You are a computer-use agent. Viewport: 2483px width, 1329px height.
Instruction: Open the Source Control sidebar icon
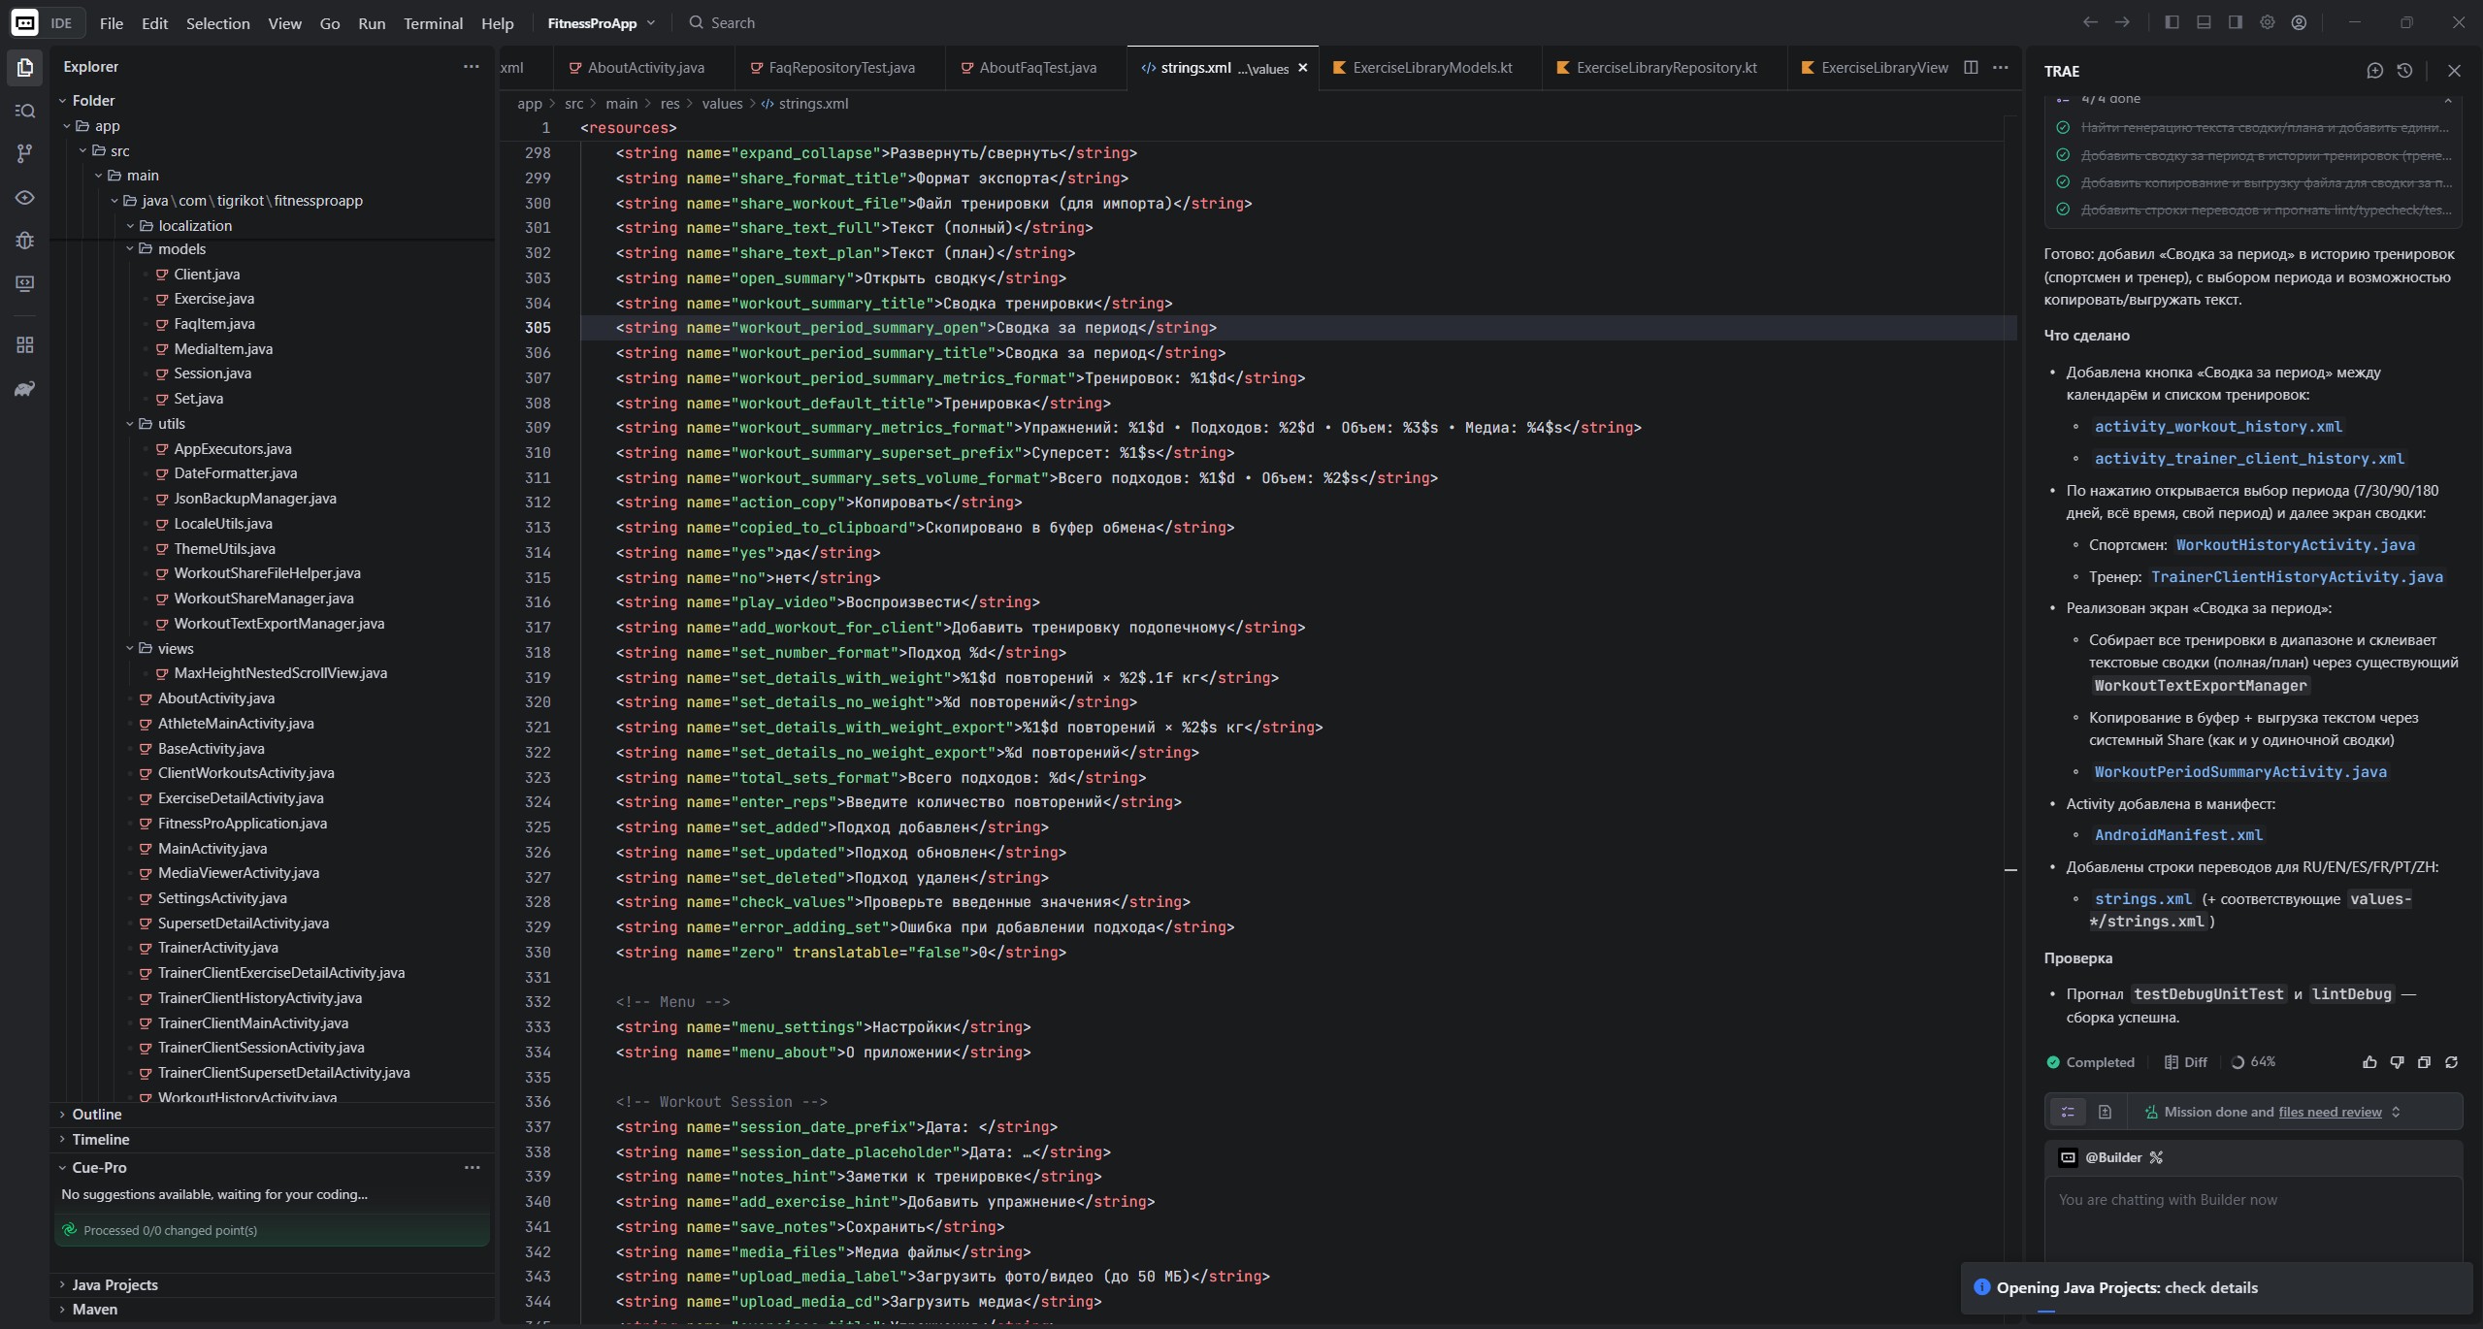tap(25, 153)
